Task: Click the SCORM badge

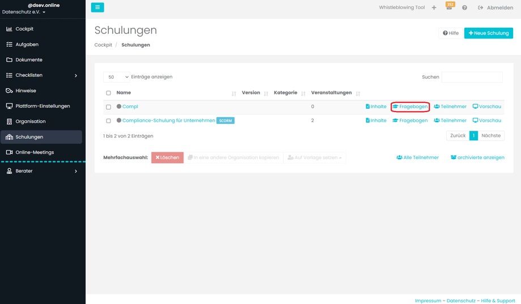Action: coord(225,121)
